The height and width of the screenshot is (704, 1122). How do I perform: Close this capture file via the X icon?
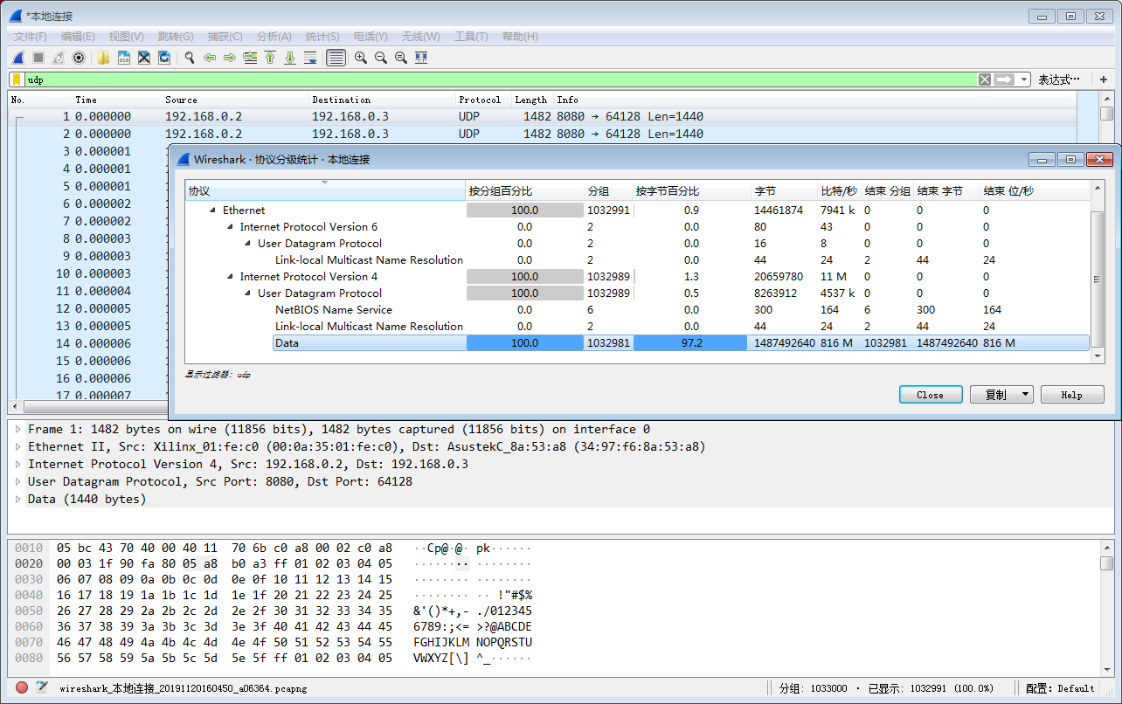[144, 58]
